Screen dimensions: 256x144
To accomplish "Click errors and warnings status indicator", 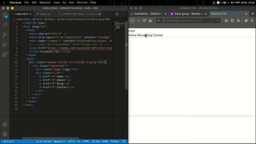I will 8,141.
